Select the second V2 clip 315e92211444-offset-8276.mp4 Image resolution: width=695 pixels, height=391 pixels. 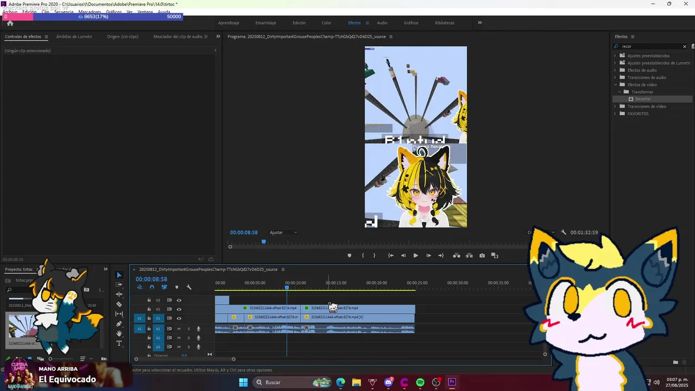coord(358,308)
